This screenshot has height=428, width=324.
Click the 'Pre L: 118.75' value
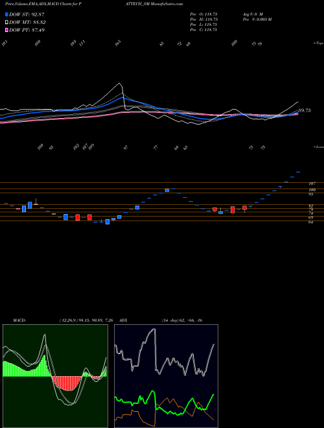(x=203, y=25)
